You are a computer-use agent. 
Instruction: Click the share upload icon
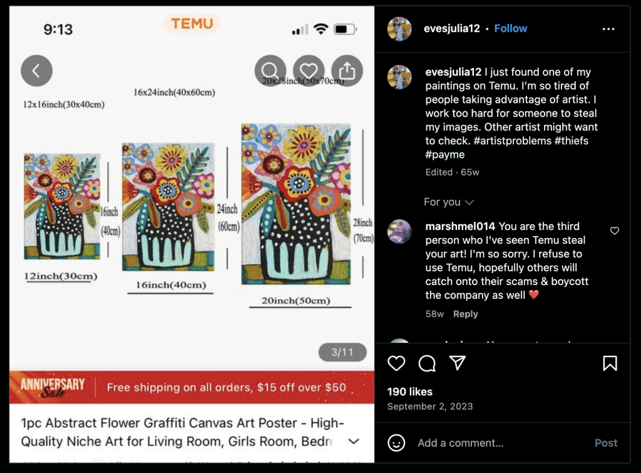click(347, 70)
